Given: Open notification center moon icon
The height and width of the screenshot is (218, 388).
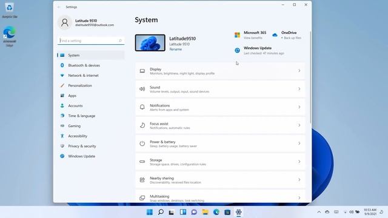Looking at the screenshot, I should pyautogui.click(x=381, y=212).
